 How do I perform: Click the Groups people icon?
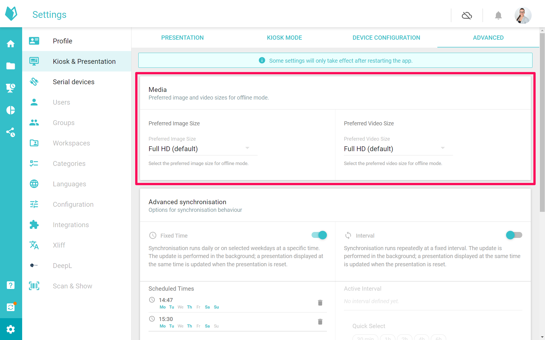click(34, 123)
